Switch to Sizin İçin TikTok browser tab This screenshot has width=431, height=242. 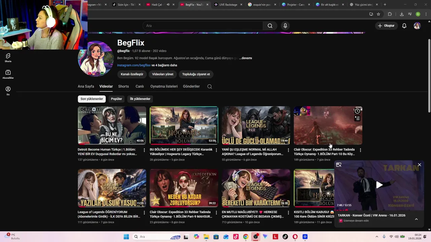[x=126, y=5]
